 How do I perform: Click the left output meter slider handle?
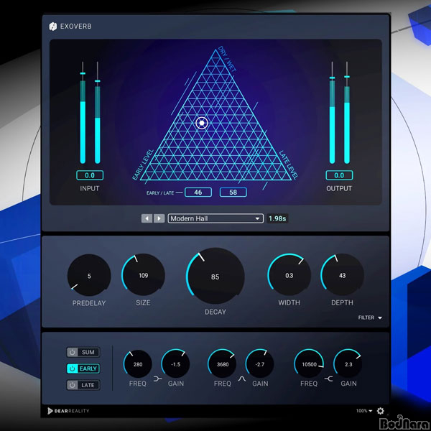coord(332,78)
